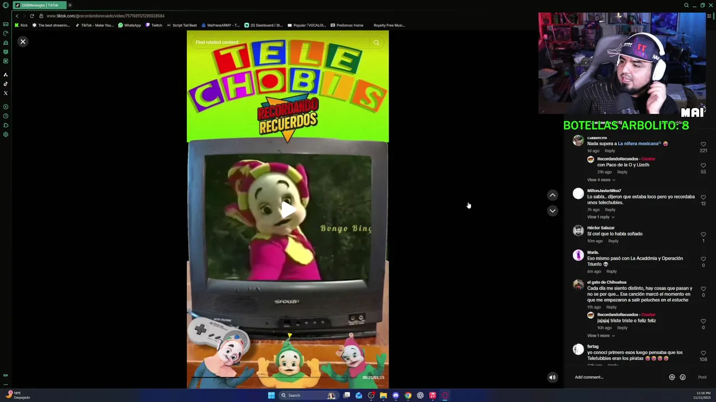Screen dimensions: 716x402
Task: Play the paused Telechobis video
Action: (288, 210)
